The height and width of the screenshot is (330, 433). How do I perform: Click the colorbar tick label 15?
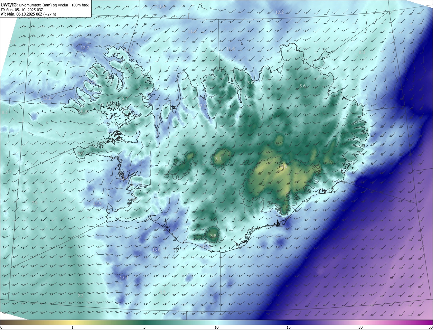289,327
